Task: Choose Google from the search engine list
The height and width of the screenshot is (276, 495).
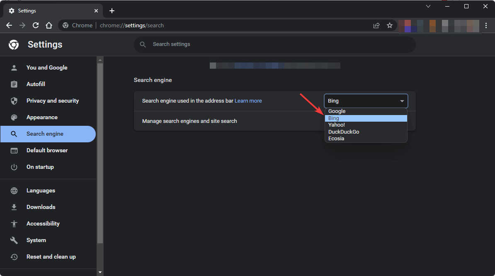Action: 366,111
